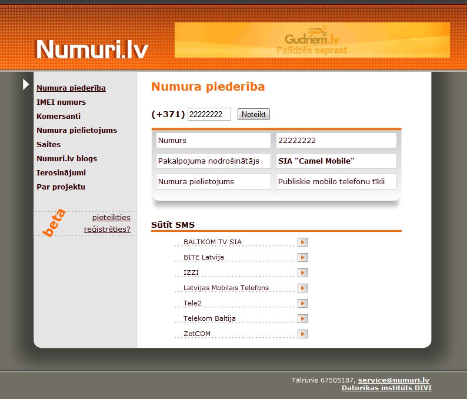Click the Tālrunis 67505187 footer text
Viewport: 467px width, 399px height.
tap(322, 380)
